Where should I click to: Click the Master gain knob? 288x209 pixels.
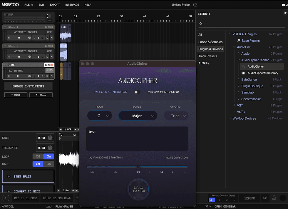coord(49,16)
